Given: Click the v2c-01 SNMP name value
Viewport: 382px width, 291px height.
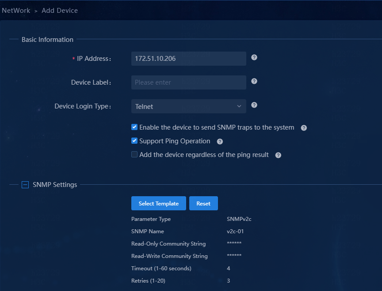Looking at the screenshot, I should tap(235, 231).
